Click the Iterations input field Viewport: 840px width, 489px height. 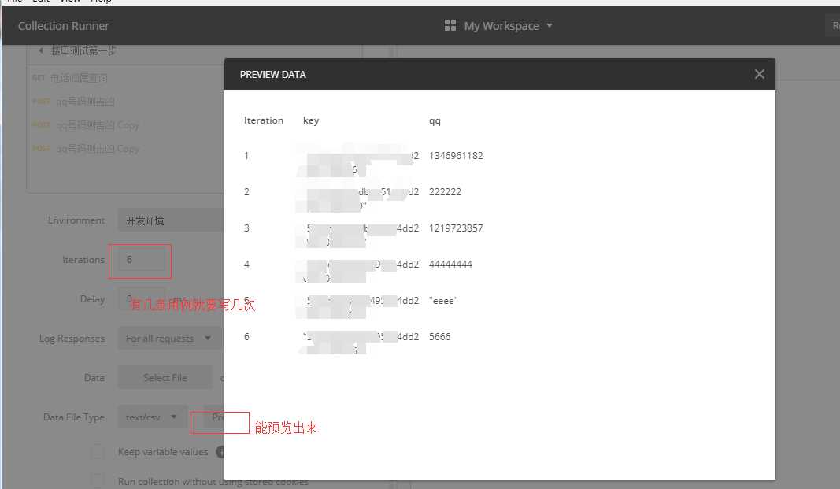(x=140, y=260)
